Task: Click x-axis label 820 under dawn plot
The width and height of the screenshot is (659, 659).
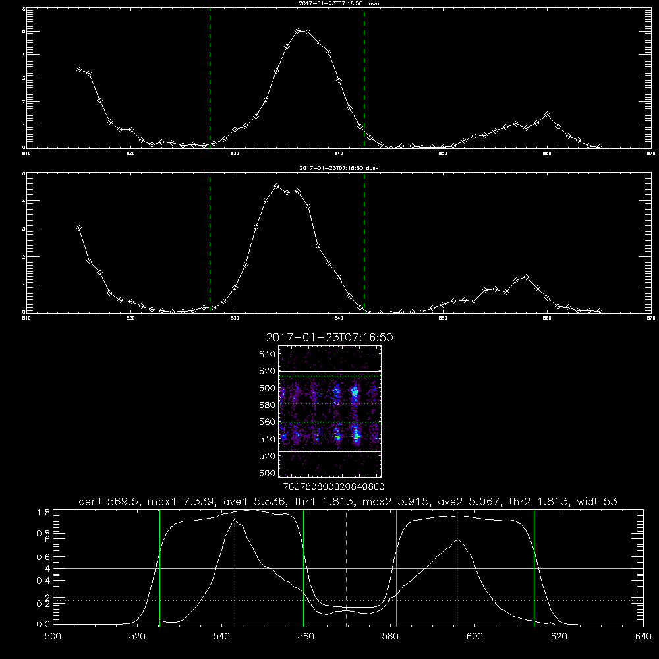Action: pos(130,154)
